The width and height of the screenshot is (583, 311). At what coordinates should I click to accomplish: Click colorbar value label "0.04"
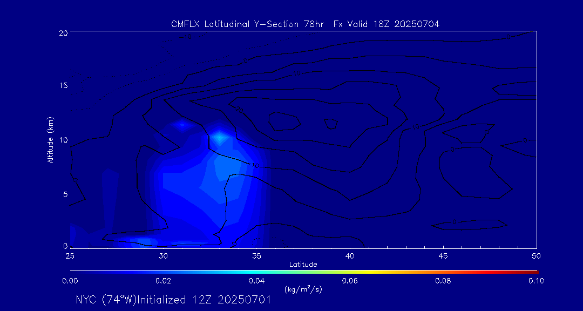[256, 281]
